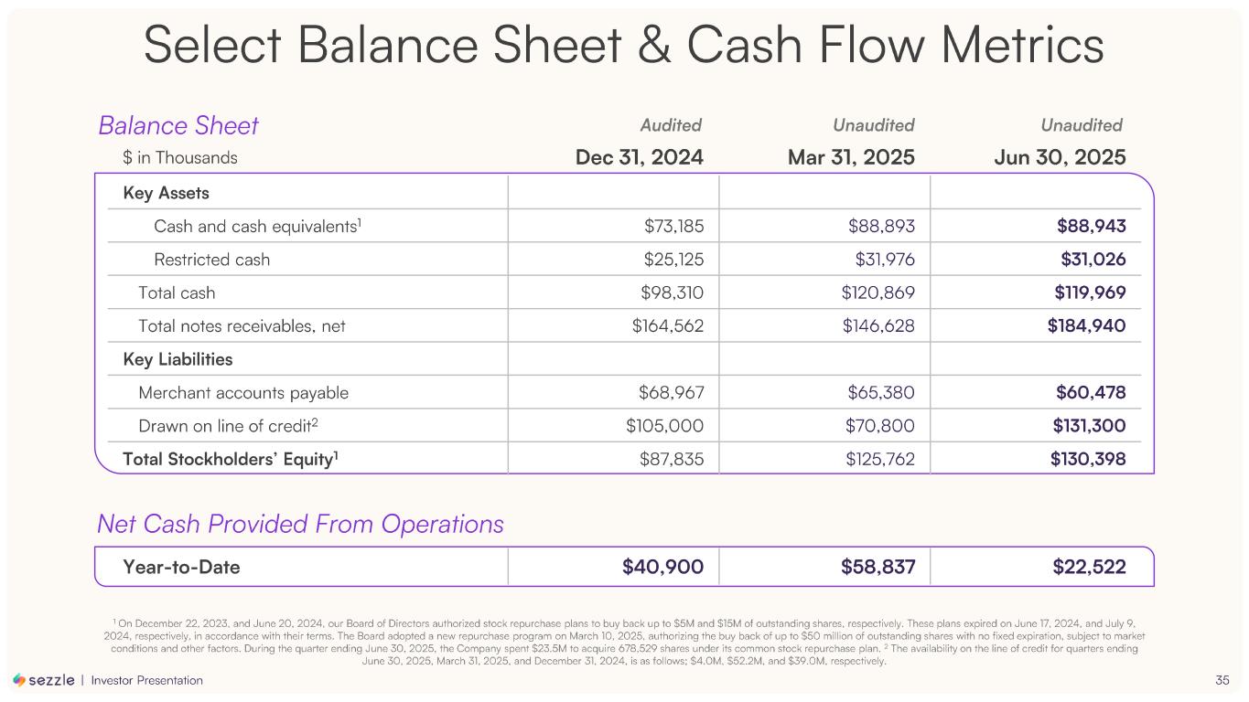This screenshot has width=1249, height=702.
Task: Click the $184,940 notes receivables value
Action: point(1087,325)
